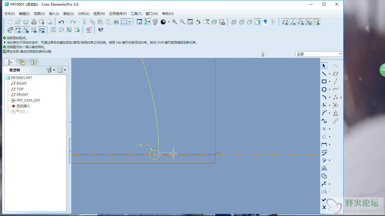Expand the line tool flyout arrow
385x216 pixels.
click(329, 74)
